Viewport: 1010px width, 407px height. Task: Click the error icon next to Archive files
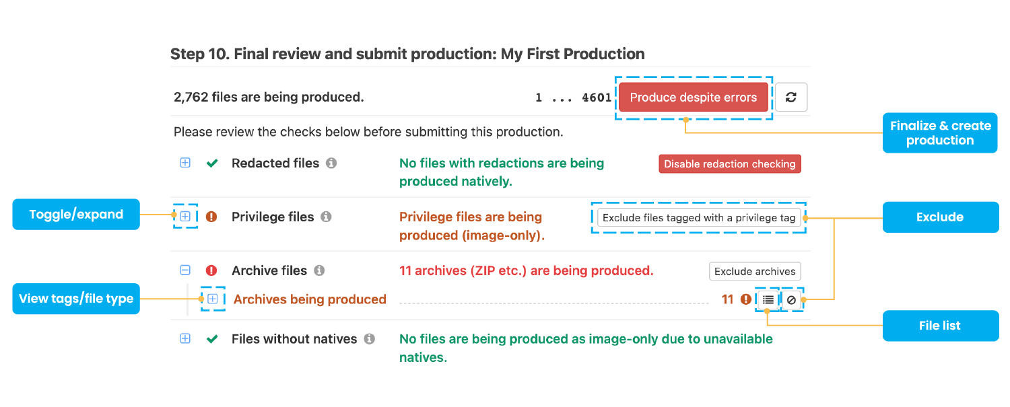pyautogui.click(x=211, y=270)
